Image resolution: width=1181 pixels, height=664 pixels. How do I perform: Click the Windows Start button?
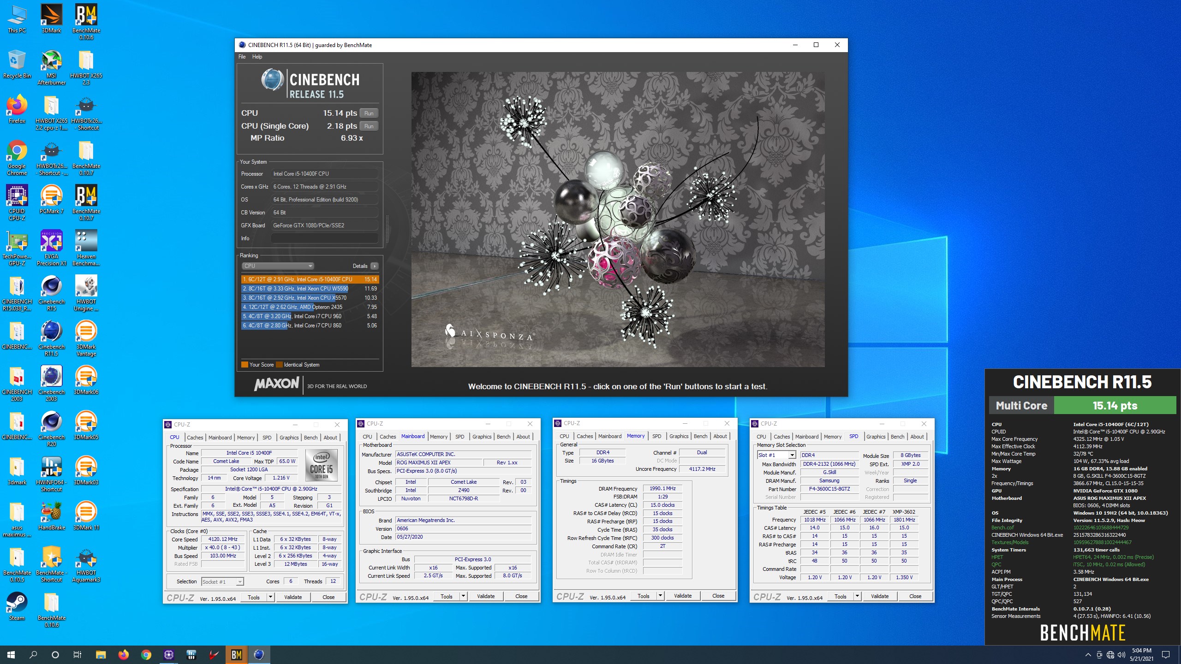(11, 654)
